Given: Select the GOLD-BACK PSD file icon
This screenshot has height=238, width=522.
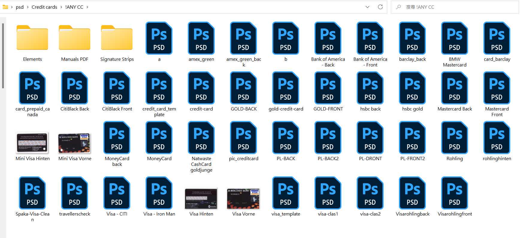Looking at the screenshot, I should (243, 88).
